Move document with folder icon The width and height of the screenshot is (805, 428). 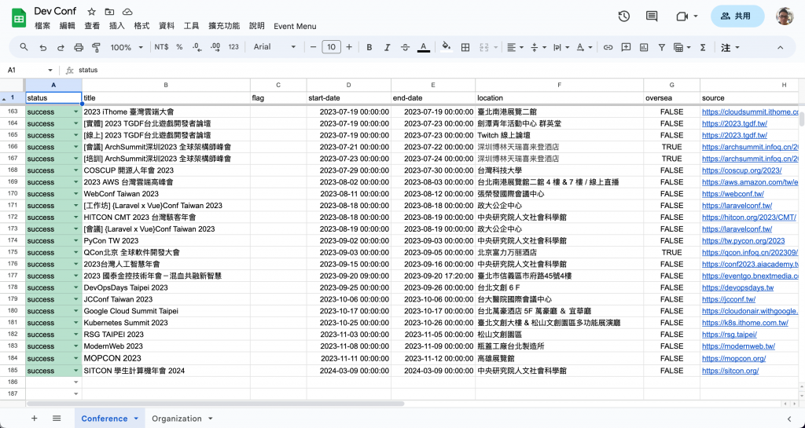point(109,11)
